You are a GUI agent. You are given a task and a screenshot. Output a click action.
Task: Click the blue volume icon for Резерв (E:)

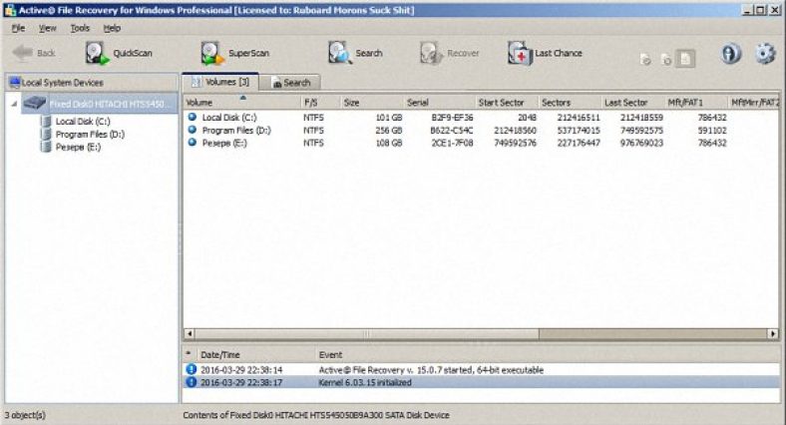point(192,143)
